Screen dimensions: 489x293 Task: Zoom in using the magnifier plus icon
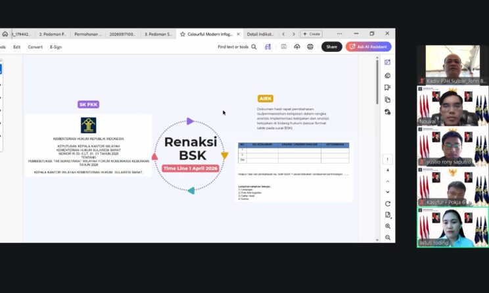point(388,226)
